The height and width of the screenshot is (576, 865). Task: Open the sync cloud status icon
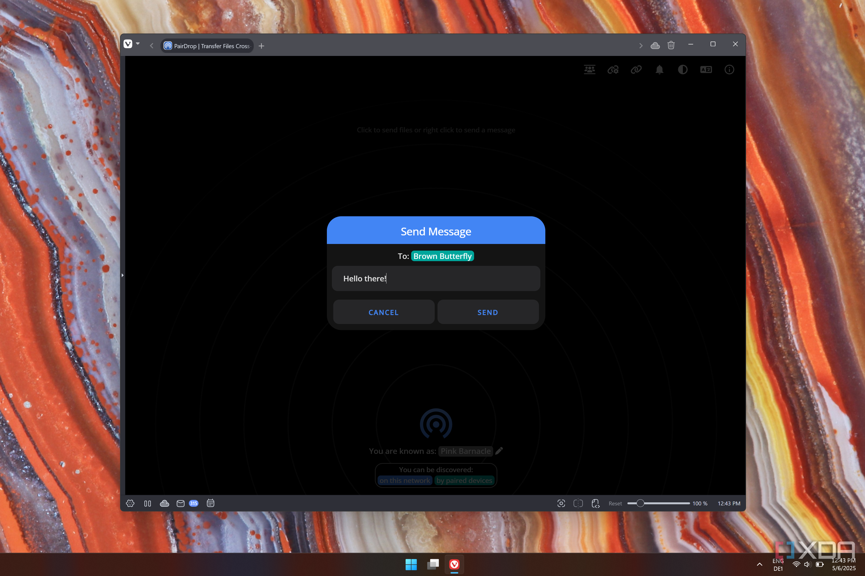point(164,503)
